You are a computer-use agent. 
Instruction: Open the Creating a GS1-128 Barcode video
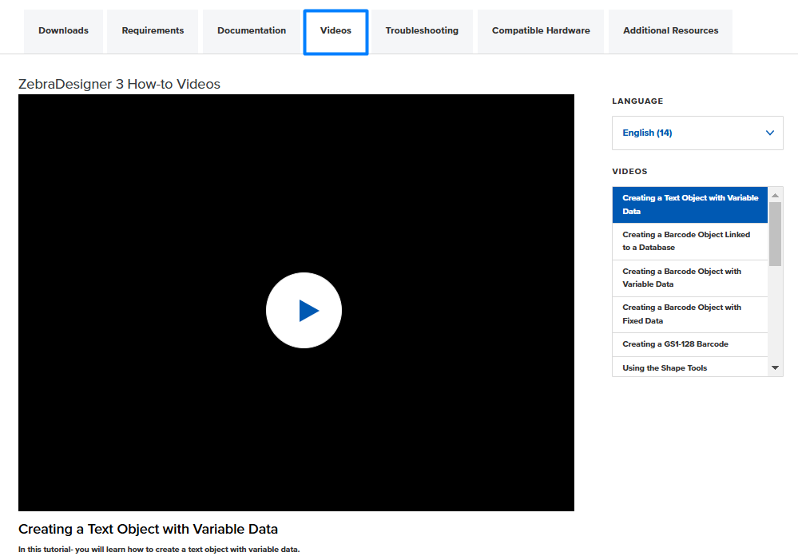tap(690, 344)
